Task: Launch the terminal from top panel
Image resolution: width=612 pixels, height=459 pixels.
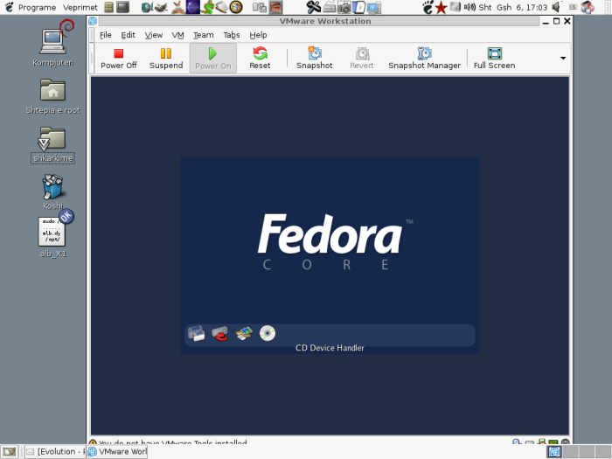Action: tap(123, 7)
